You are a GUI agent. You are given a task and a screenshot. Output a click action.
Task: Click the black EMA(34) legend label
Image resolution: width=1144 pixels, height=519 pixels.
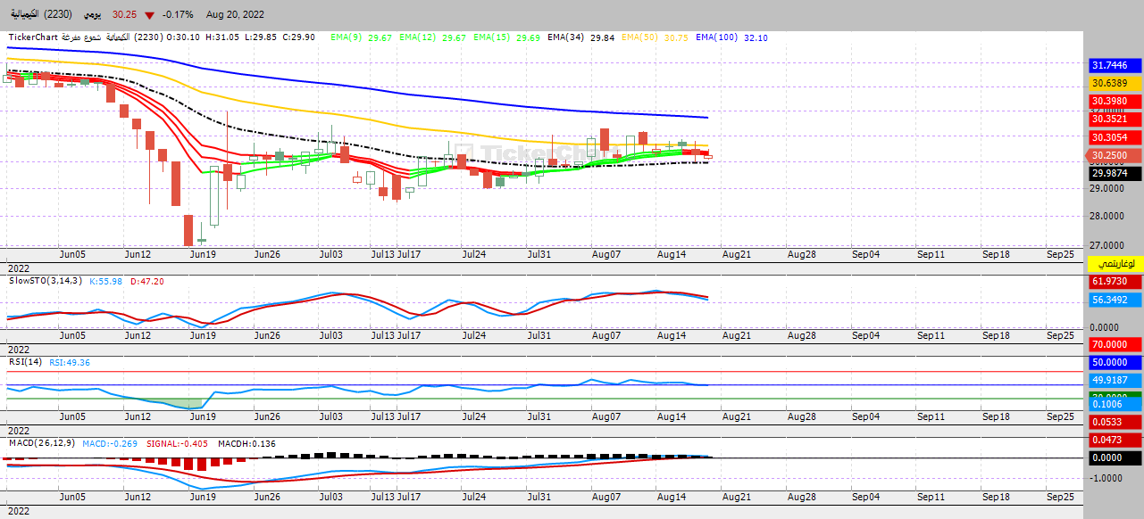coord(566,37)
